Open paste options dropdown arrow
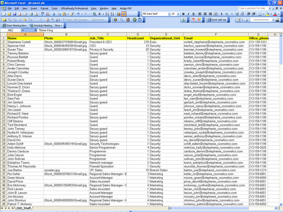 (68, 14)
